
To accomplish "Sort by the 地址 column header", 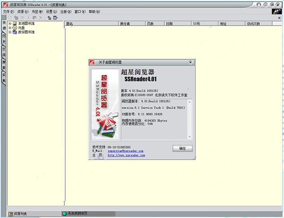I will pyautogui.click(x=231, y=24).
